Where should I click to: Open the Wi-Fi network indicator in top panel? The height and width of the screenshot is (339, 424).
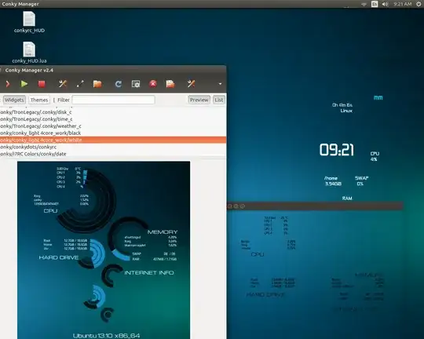coord(364,4)
